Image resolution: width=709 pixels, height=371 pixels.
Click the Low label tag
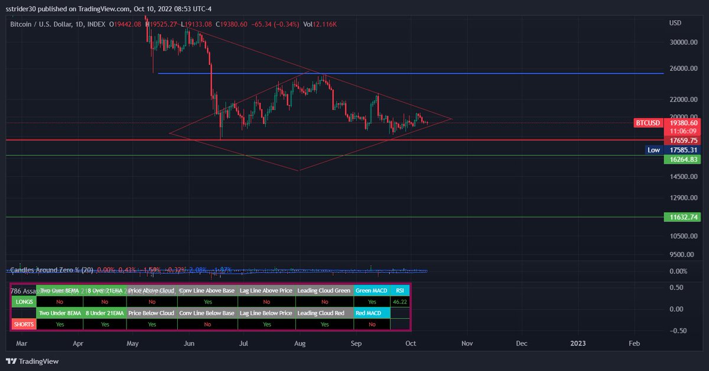[x=653, y=150]
